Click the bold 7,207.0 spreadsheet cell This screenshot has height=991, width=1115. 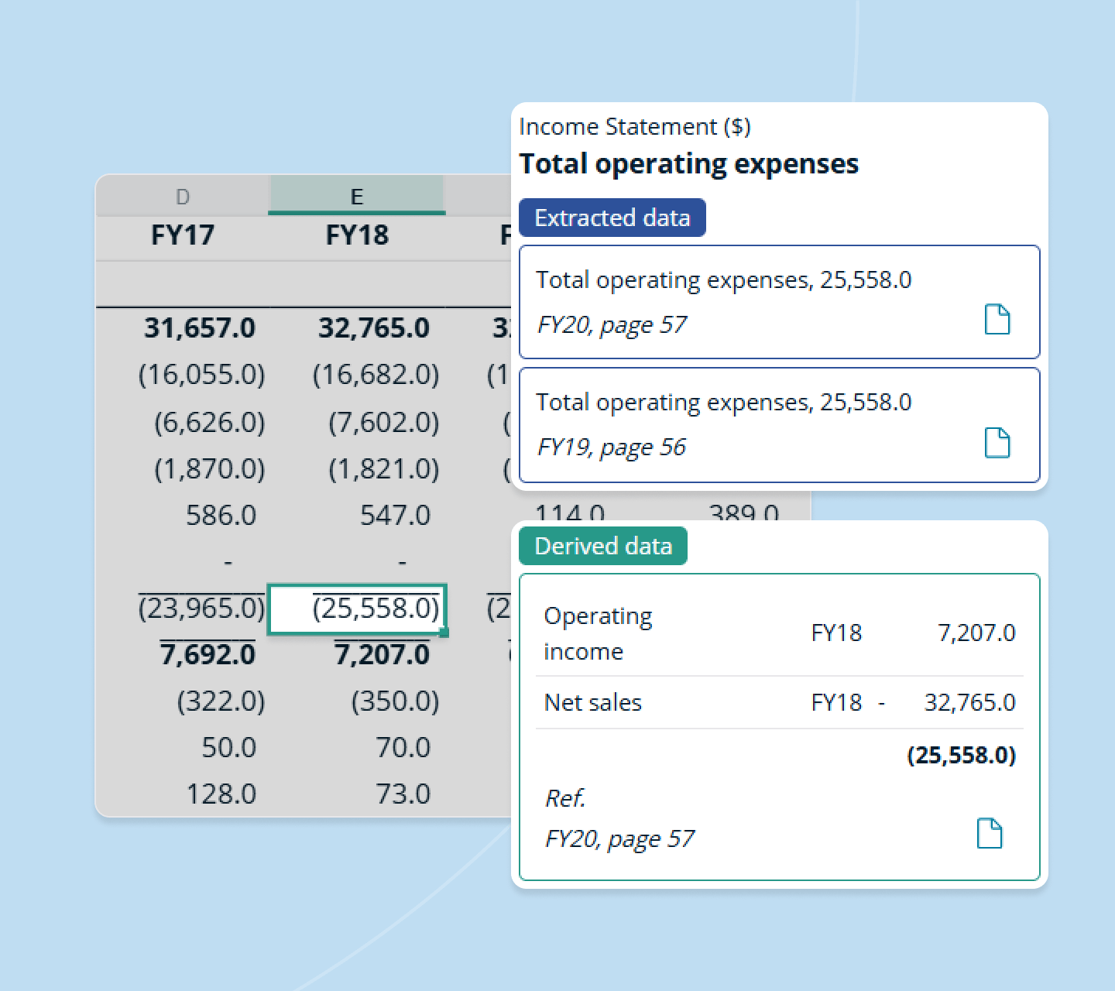pos(383,655)
